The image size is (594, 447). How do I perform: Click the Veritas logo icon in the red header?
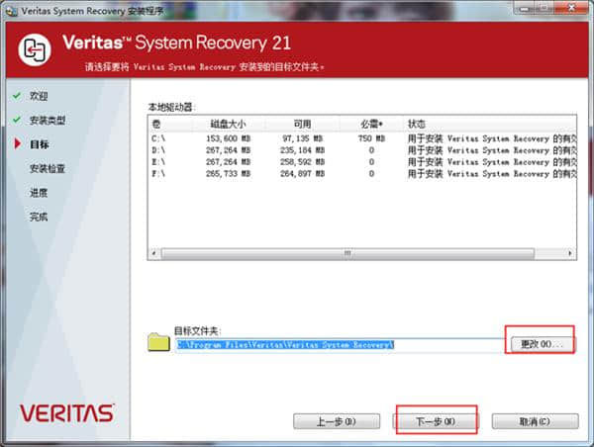[37, 47]
